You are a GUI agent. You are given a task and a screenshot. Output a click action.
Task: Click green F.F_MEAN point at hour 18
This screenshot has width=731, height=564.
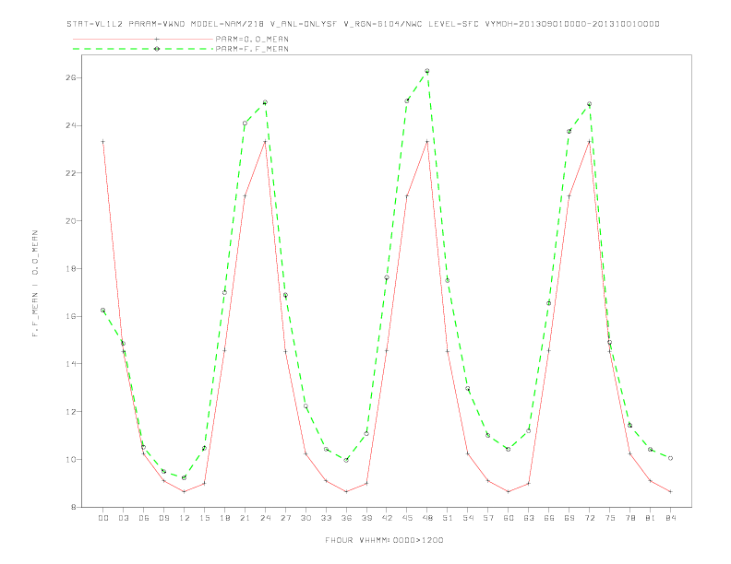click(224, 293)
